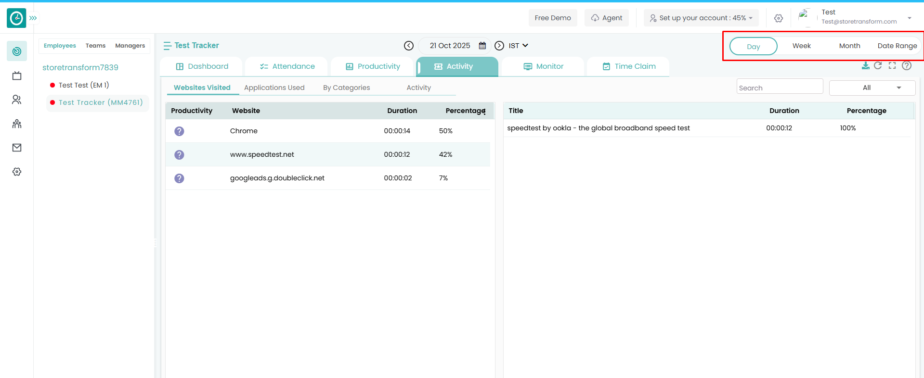Switch to the Dashboard tab
Screen dimensions: 924x378
pos(202,66)
